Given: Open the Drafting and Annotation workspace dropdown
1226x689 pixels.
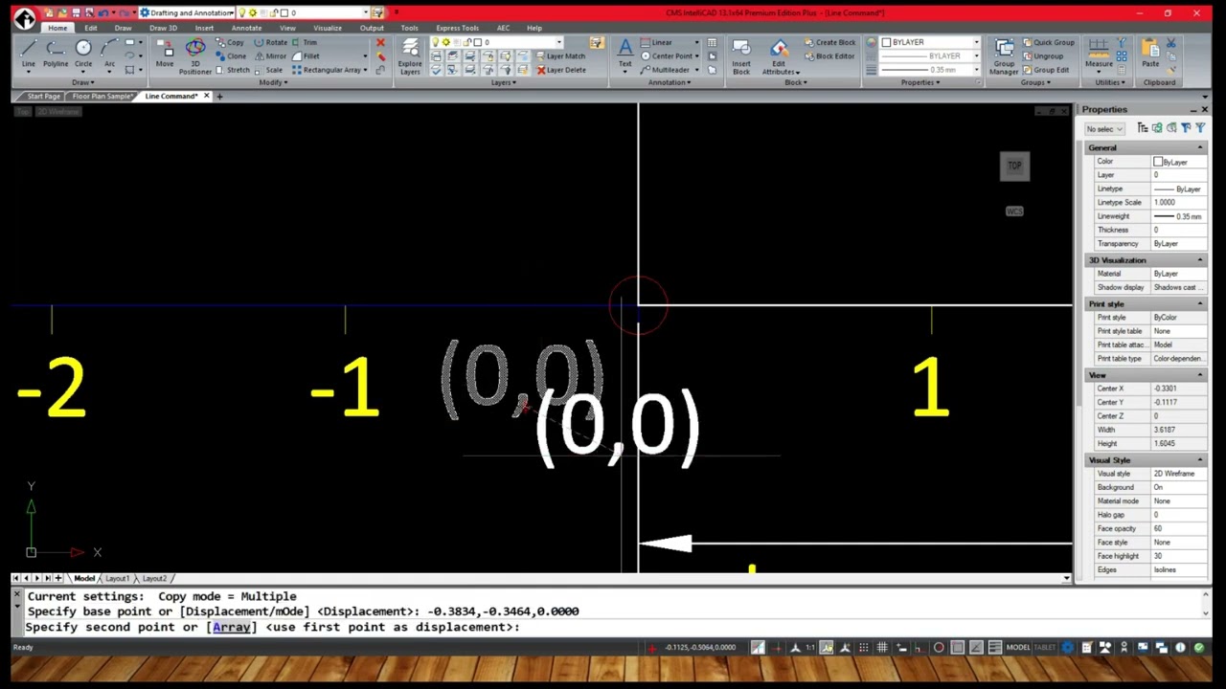Looking at the screenshot, I should coord(187,12).
